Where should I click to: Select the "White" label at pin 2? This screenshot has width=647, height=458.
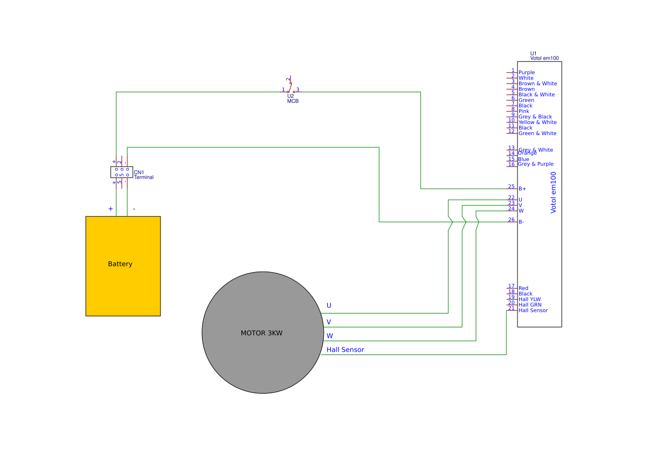(x=526, y=78)
